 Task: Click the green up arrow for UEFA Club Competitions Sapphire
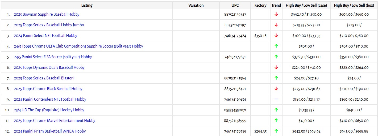[276, 46]
